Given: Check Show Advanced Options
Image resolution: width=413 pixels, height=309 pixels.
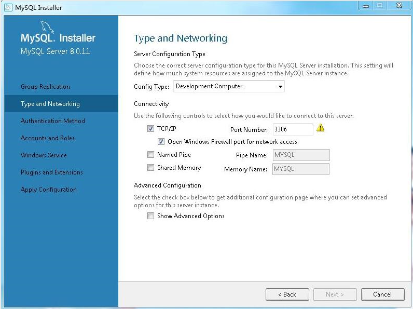Looking at the screenshot, I should (150, 216).
